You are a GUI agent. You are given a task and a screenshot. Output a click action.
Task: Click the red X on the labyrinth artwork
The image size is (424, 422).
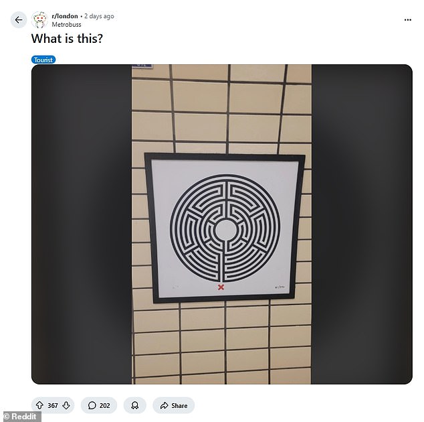[x=221, y=287]
